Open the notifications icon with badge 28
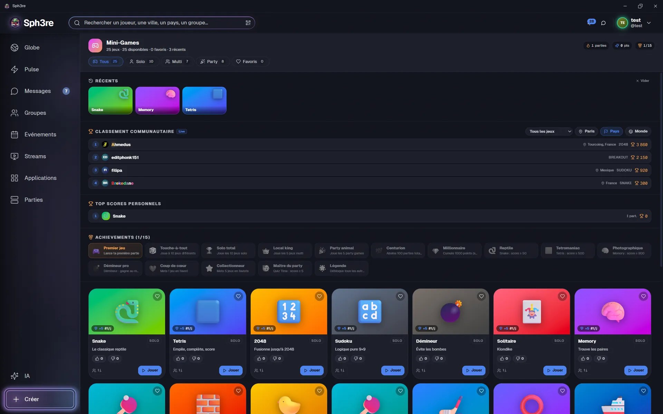The width and height of the screenshot is (663, 414). [591, 22]
